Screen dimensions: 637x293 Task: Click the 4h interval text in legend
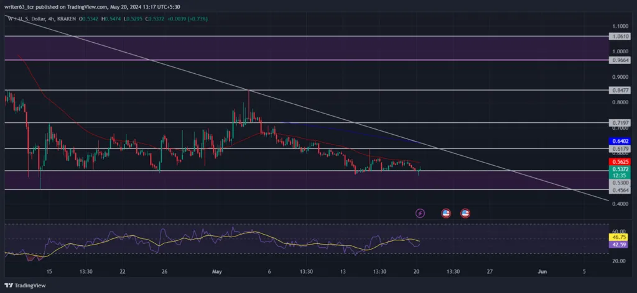(x=51, y=19)
